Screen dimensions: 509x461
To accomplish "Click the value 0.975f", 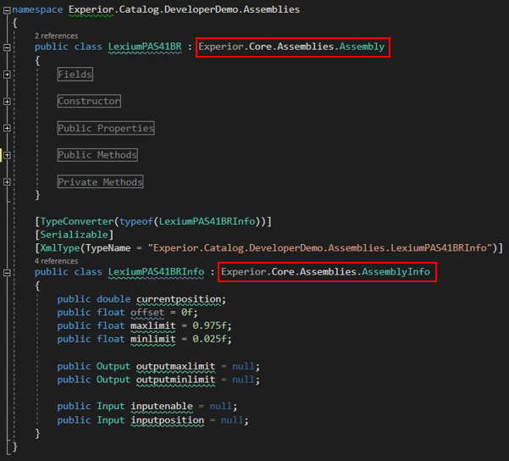I will 209,325.
